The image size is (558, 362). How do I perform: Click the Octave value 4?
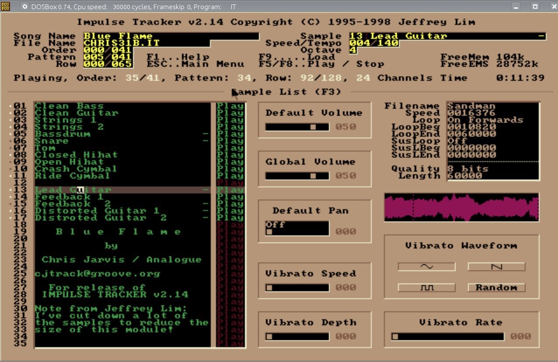tap(353, 50)
